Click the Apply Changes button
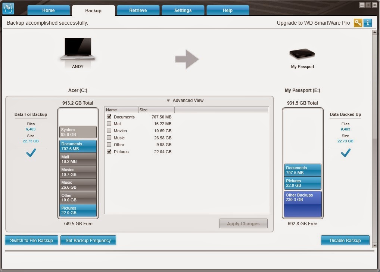 (x=243, y=223)
